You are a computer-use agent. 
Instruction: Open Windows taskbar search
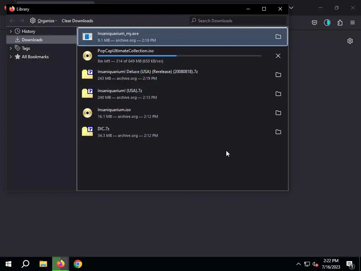[x=25, y=264]
